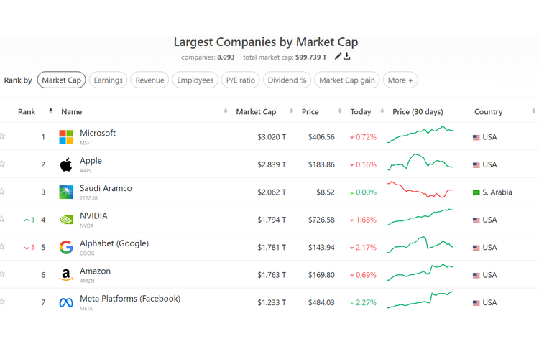Click the NVIDIA logo icon

pyautogui.click(x=66, y=220)
